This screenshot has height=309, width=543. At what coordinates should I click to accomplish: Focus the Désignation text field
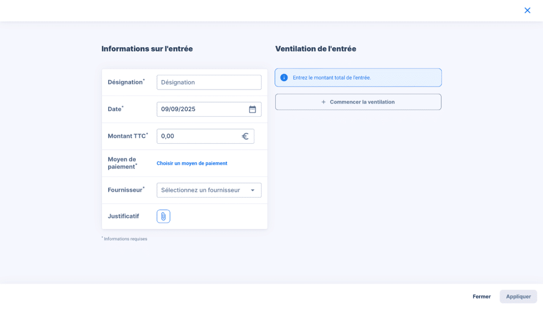pos(208,82)
